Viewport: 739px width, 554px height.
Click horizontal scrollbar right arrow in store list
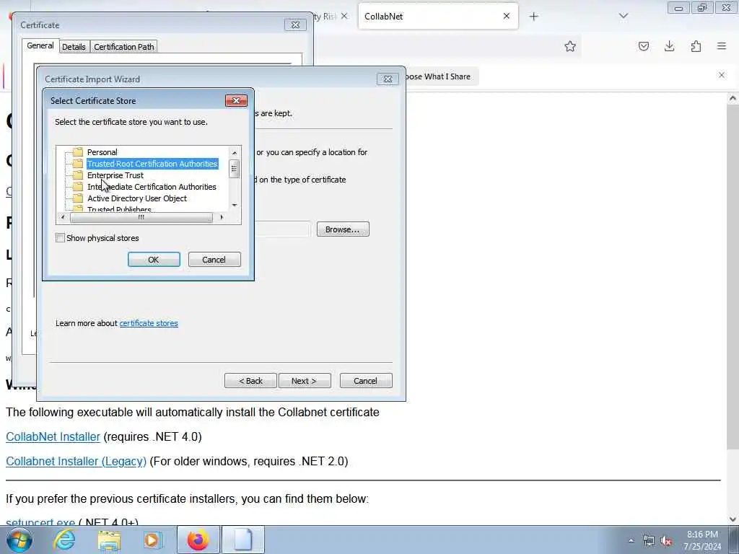(x=222, y=217)
